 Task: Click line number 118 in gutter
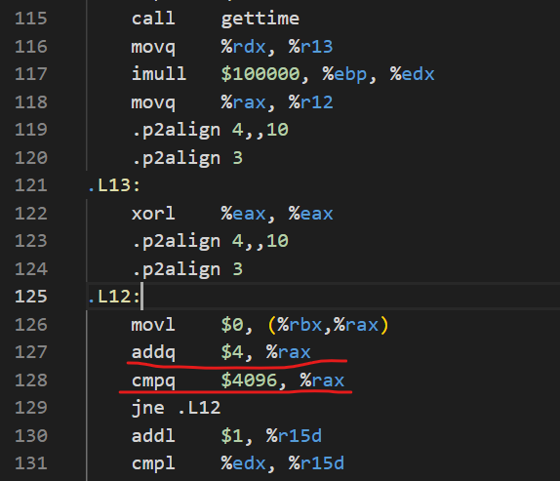(x=31, y=102)
